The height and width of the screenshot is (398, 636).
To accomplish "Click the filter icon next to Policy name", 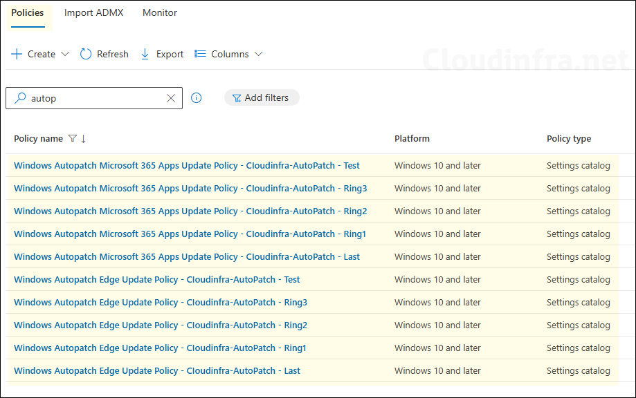I will [73, 139].
